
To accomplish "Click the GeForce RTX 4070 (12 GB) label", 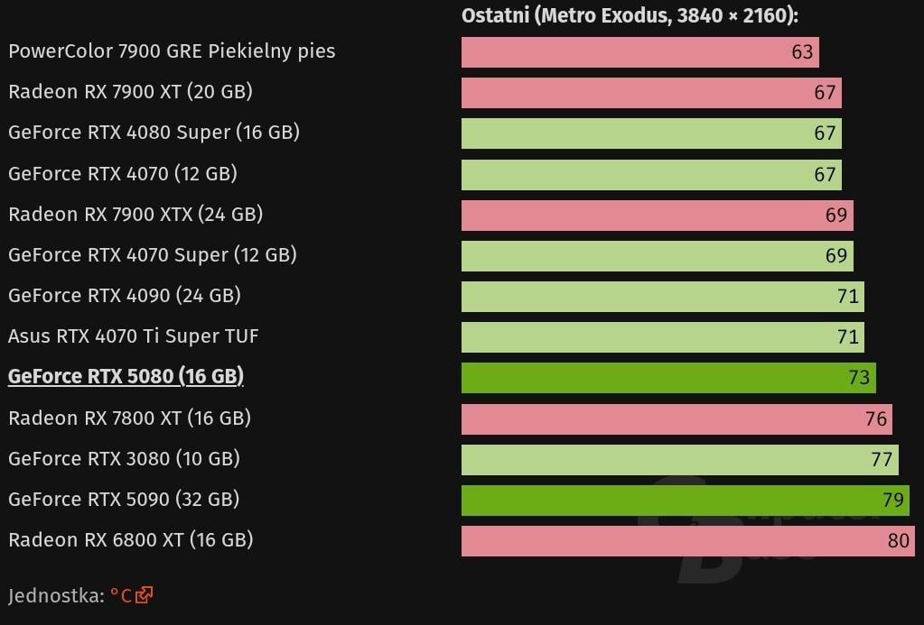I will (123, 173).
